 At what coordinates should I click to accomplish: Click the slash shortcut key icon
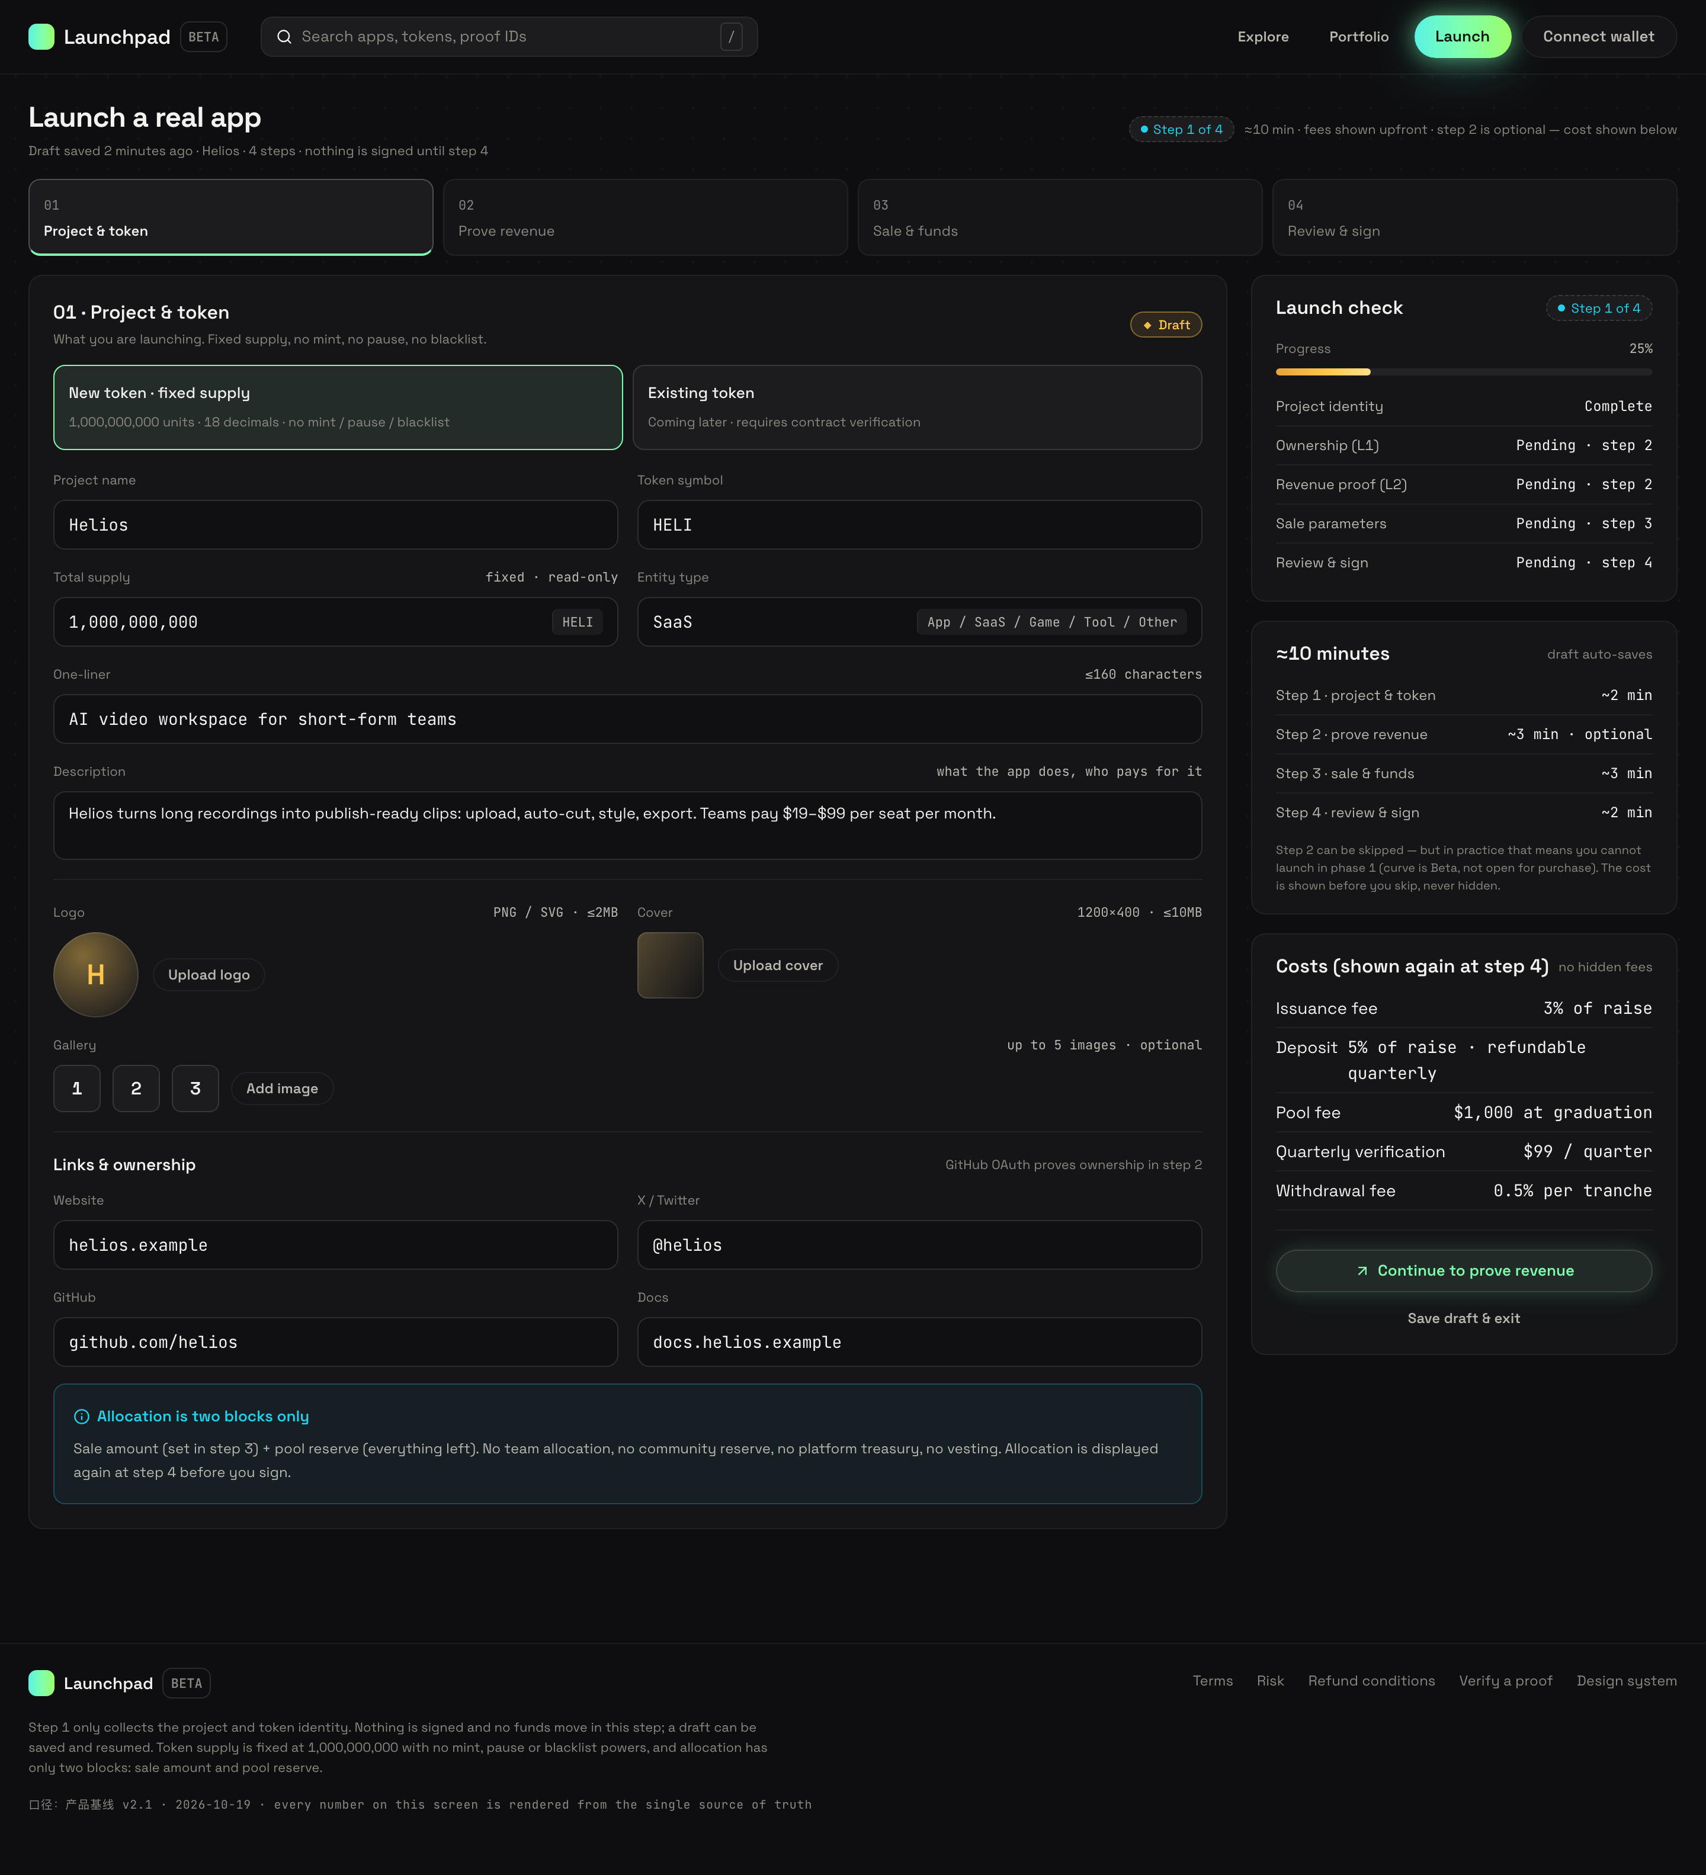[x=731, y=36]
